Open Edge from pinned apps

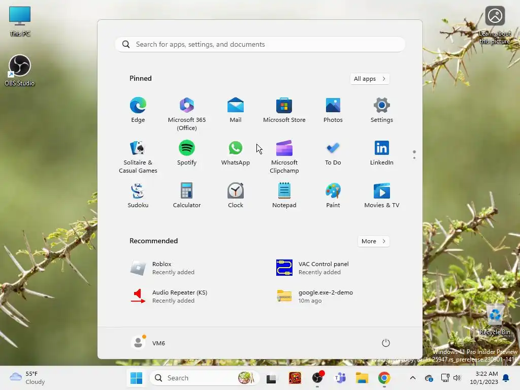138,110
